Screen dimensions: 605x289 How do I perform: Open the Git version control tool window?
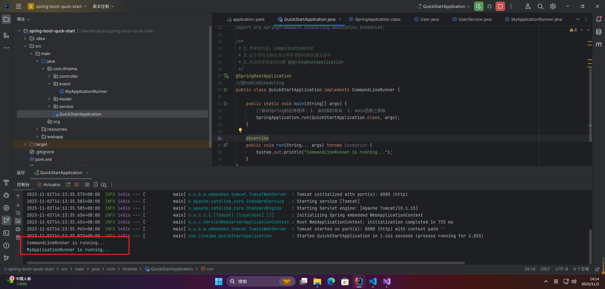point(6,258)
